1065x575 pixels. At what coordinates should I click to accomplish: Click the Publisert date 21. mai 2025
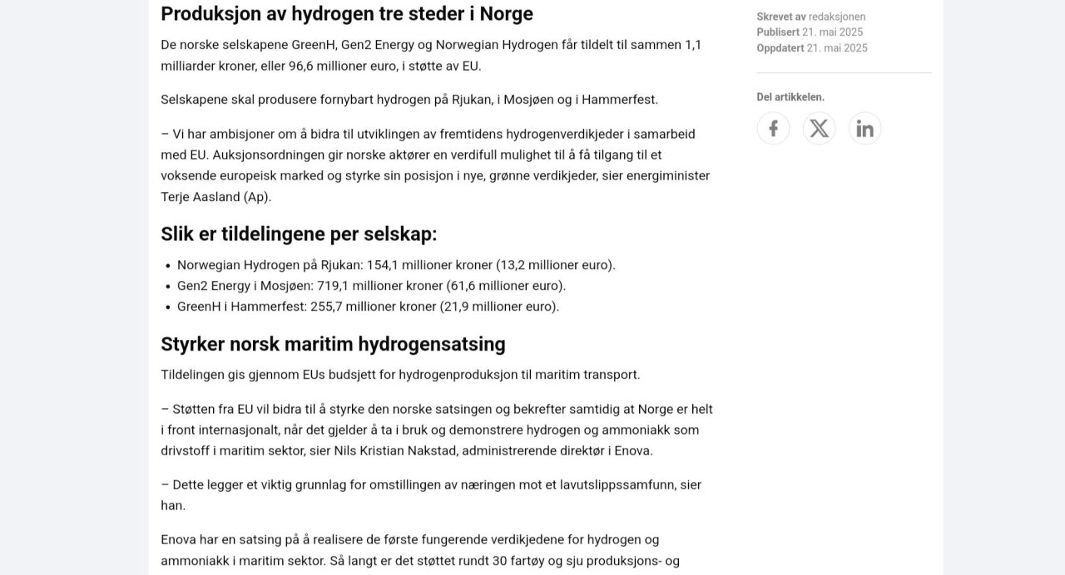832,32
